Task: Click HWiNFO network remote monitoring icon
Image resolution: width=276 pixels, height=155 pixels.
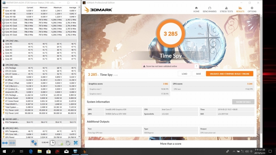Action: pyautogui.click(x=34, y=143)
